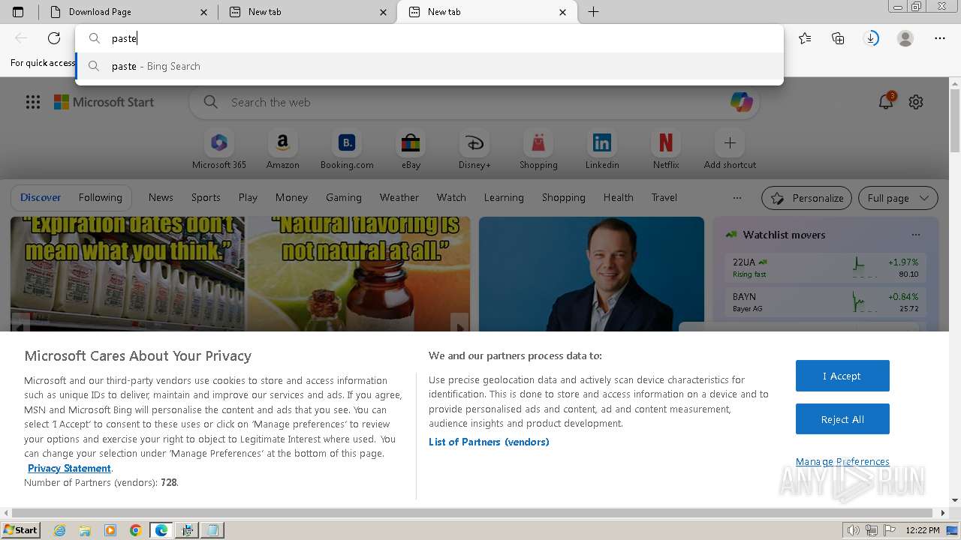The height and width of the screenshot is (540, 961).
Task: Open Start menu button
Action: click(20, 530)
